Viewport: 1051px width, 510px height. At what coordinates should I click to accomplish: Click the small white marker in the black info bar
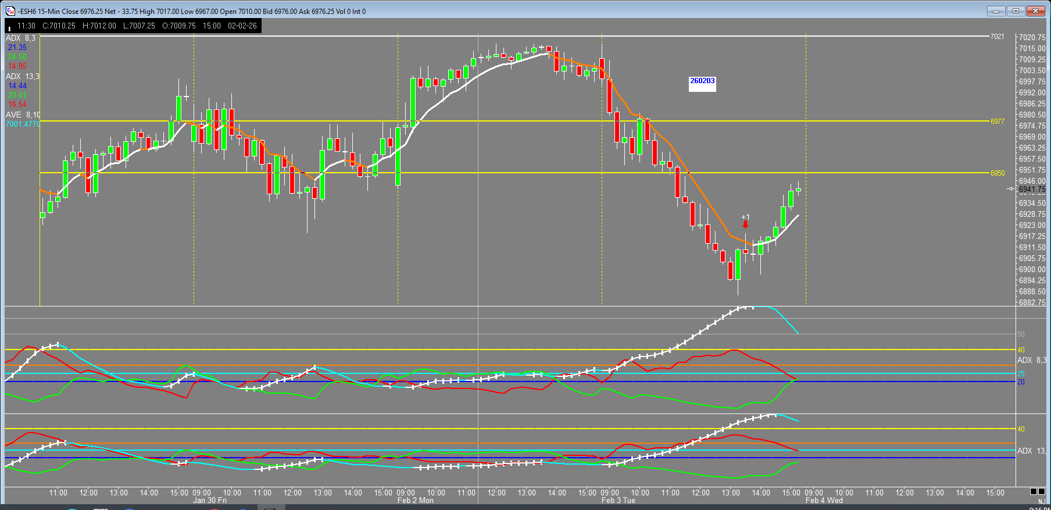click(x=9, y=28)
